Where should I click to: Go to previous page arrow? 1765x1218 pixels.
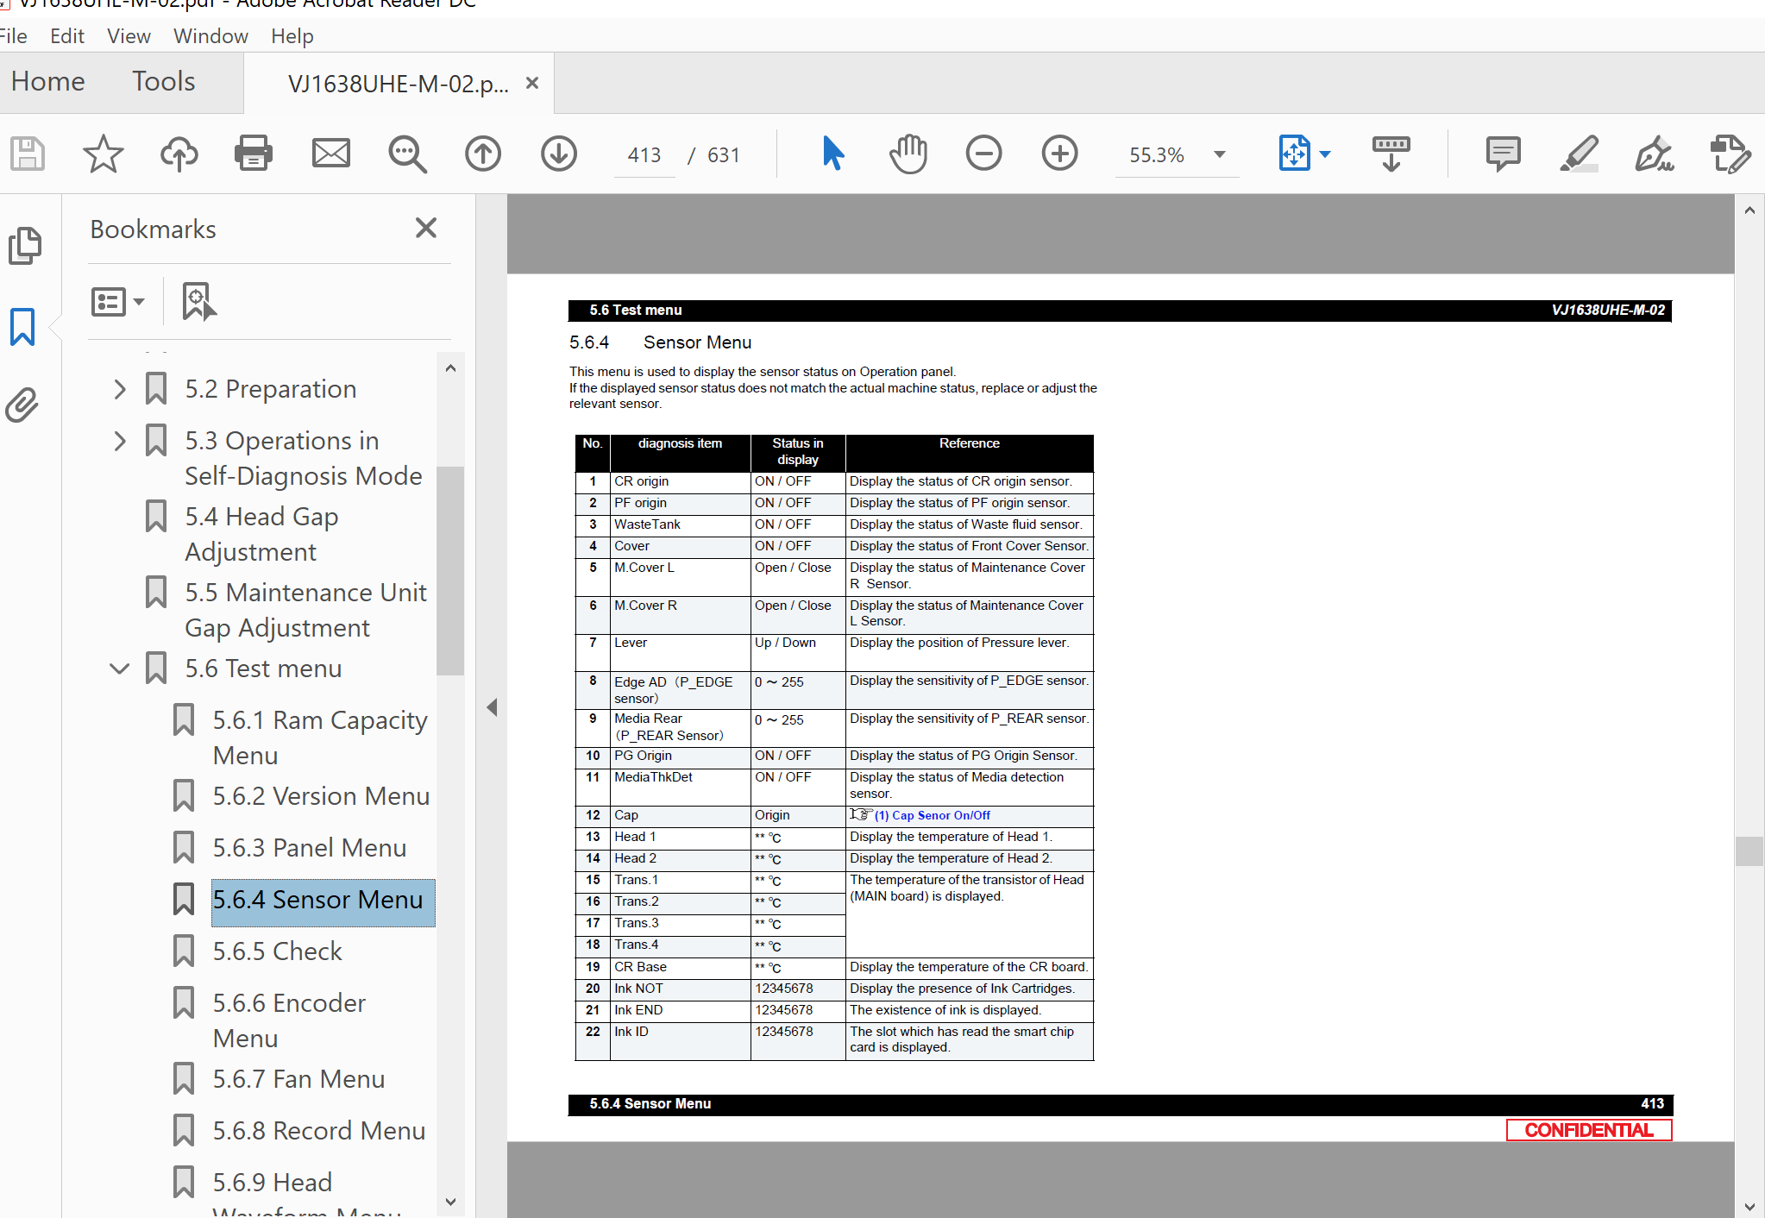click(483, 154)
